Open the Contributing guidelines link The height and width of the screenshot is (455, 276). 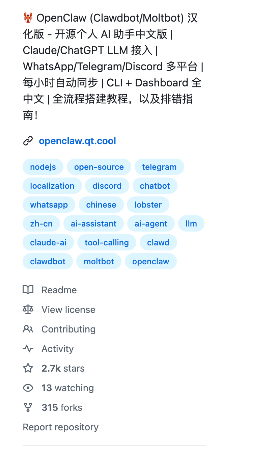pos(68,329)
